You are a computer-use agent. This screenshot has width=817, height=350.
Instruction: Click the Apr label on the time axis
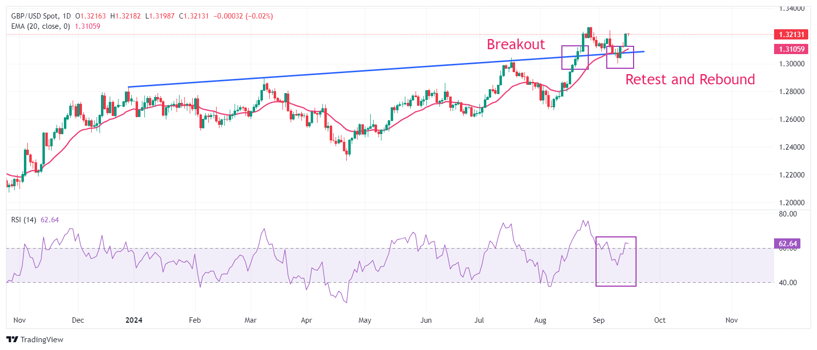[x=306, y=320]
